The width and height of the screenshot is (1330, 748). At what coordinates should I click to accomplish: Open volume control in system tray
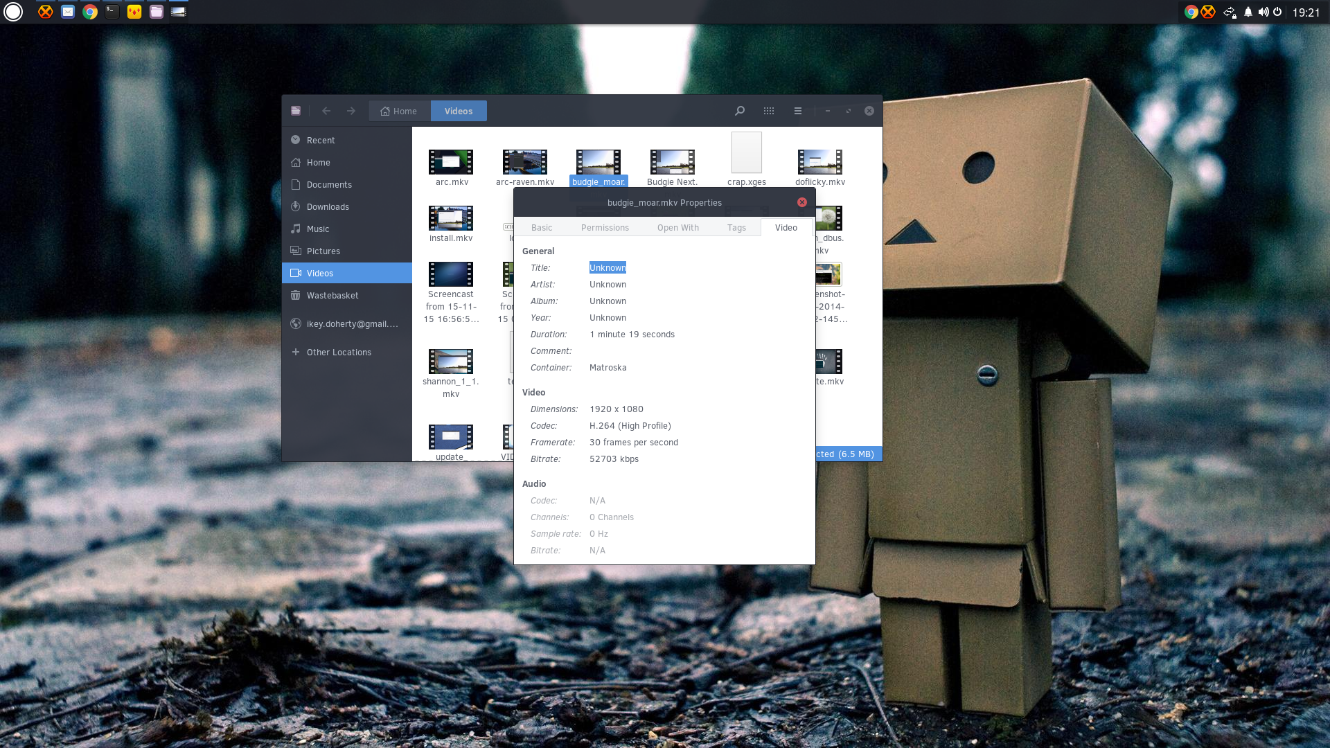(x=1263, y=12)
